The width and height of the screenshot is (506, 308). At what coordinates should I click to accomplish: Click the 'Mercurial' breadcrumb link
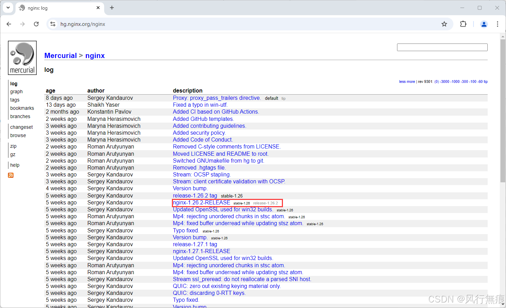coord(61,56)
